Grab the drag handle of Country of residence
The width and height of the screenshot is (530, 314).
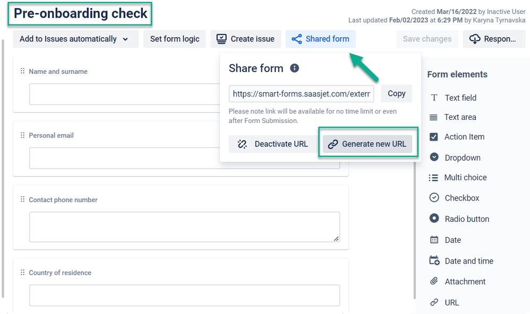[x=22, y=272]
